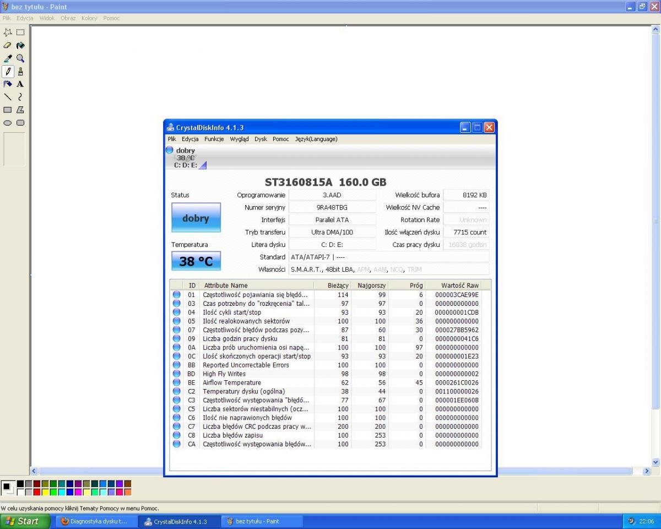661x529 pixels.
Task: Click the Tryb transferu field Ultra DMA/100
Action: click(332, 233)
